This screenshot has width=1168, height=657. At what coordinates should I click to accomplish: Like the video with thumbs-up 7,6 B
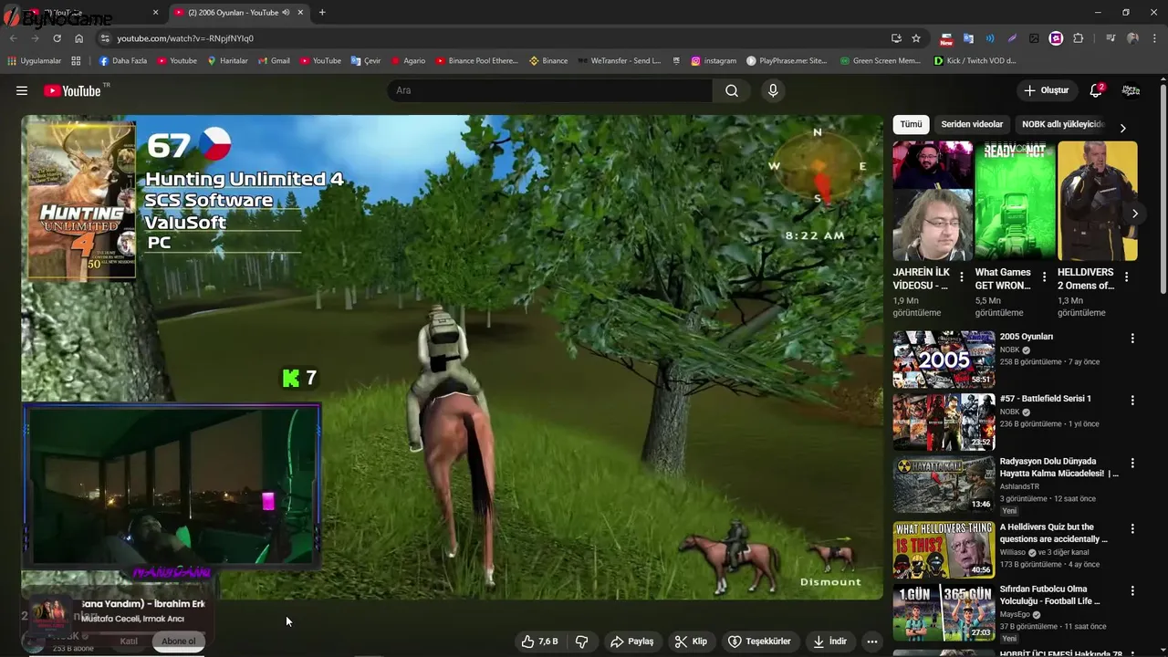539,641
